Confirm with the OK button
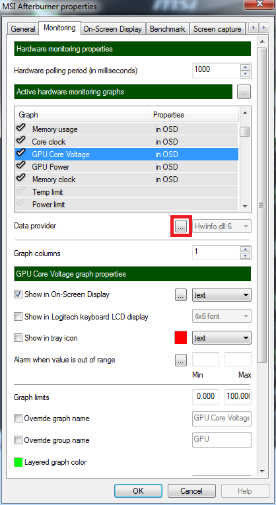 point(138,490)
